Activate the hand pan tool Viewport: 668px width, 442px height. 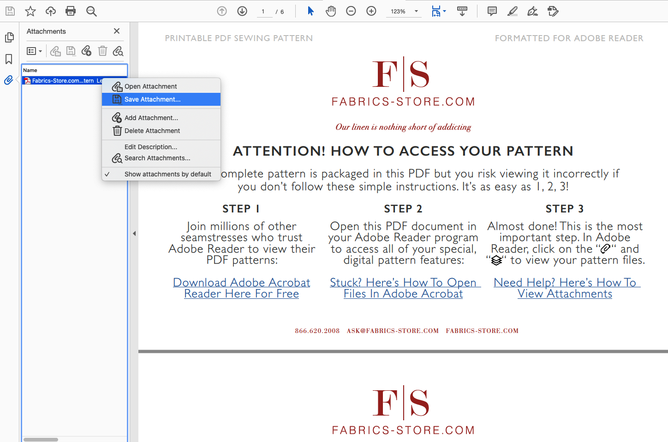pos(331,11)
